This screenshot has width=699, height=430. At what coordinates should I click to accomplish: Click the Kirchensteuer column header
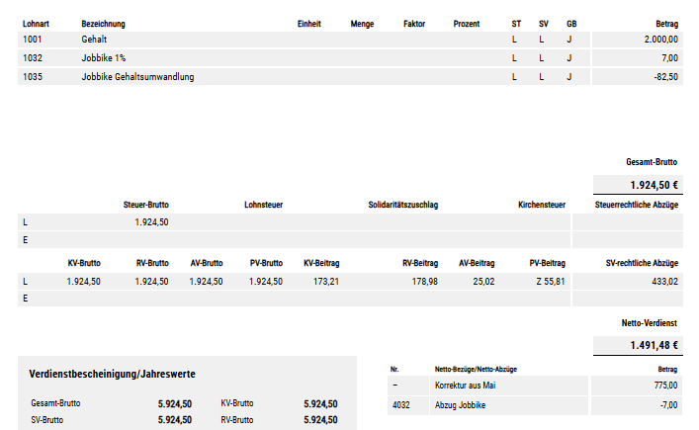point(541,205)
